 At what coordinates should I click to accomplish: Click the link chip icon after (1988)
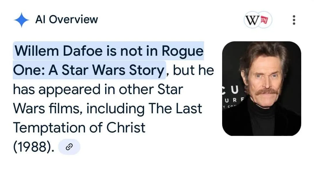69,148
